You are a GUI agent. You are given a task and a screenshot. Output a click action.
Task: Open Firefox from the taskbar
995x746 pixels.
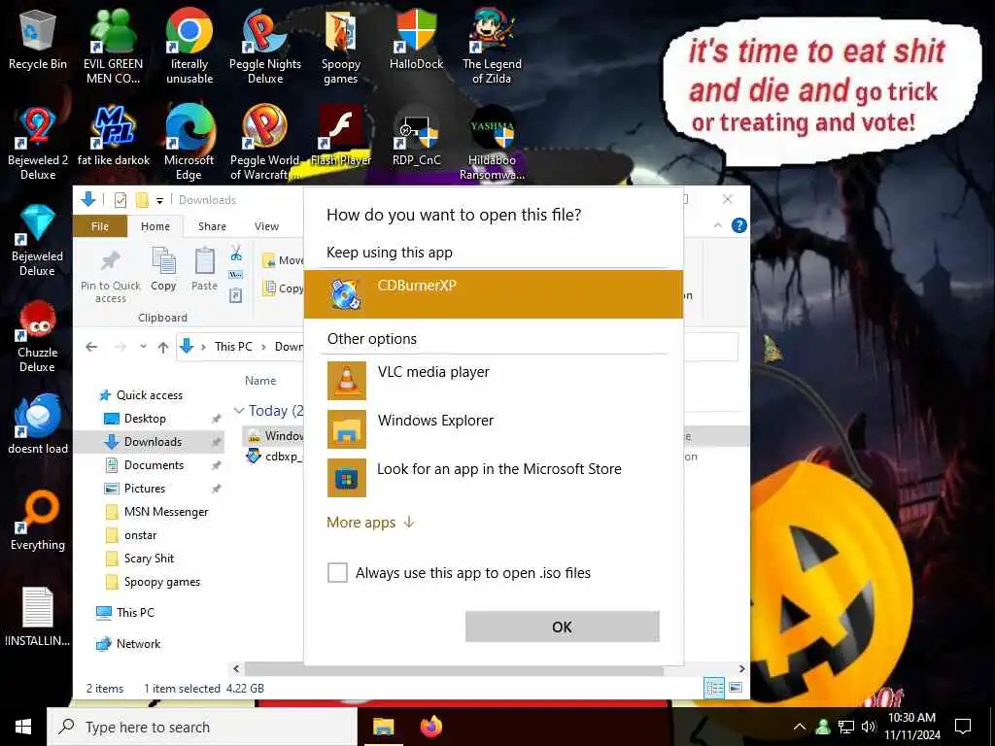(431, 727)
